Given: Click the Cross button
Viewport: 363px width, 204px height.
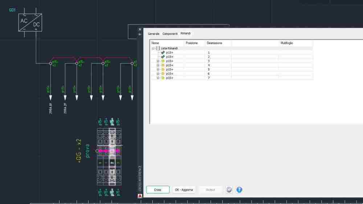Looking at the screenshot, I should (158, 190).
